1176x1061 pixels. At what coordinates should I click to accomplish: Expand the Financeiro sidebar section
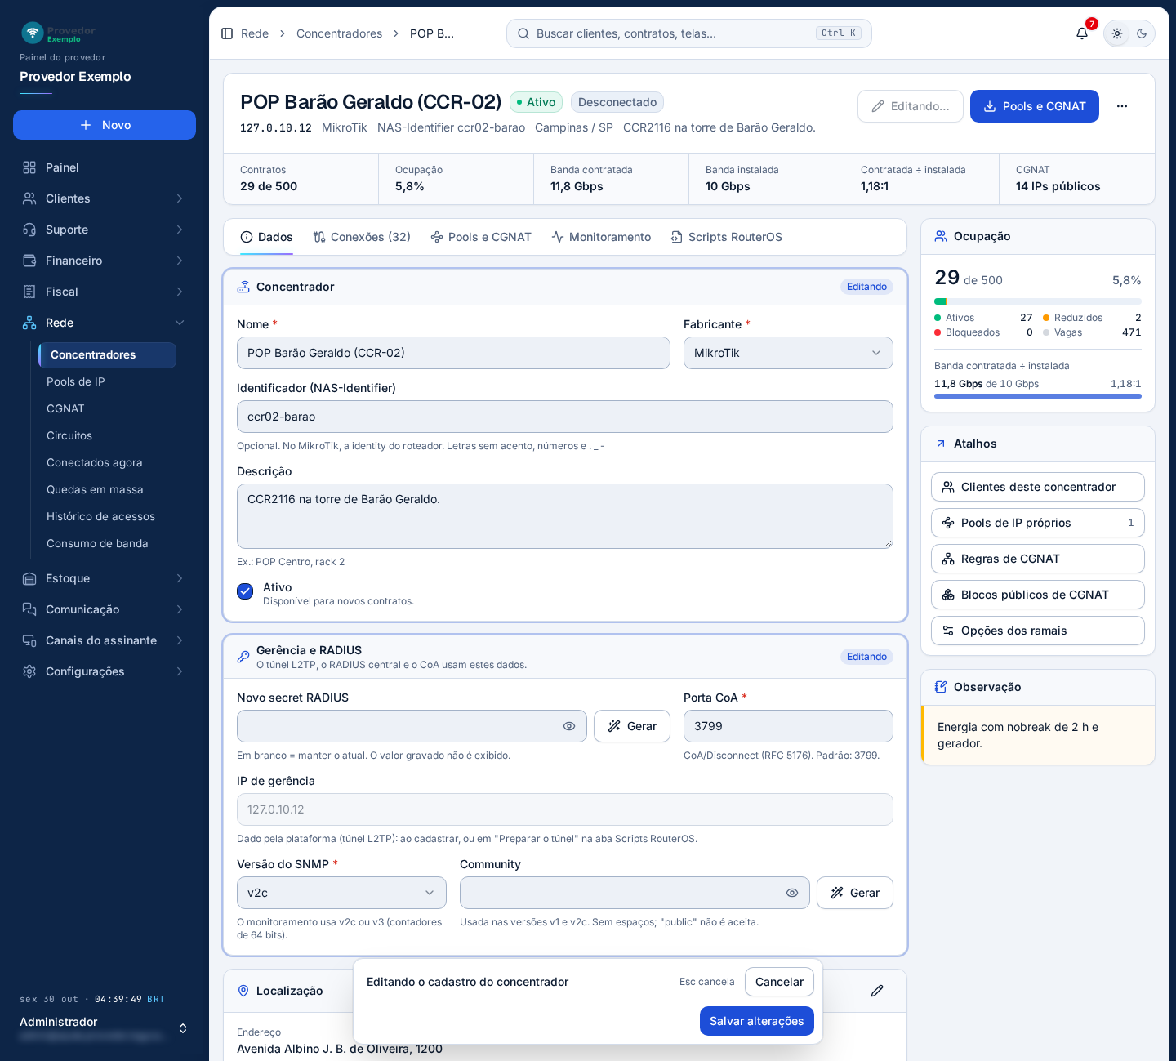click(x=105, y=261)
